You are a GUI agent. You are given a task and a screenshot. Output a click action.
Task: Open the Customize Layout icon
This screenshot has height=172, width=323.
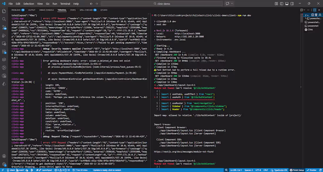pyautogui.click(x=276, y=4)
